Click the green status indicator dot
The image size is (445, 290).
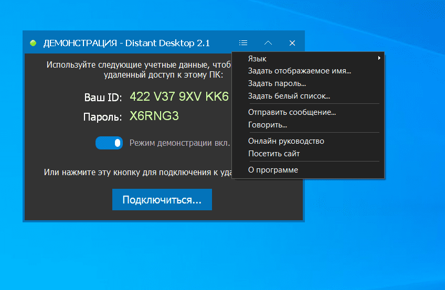pos(33,43)
